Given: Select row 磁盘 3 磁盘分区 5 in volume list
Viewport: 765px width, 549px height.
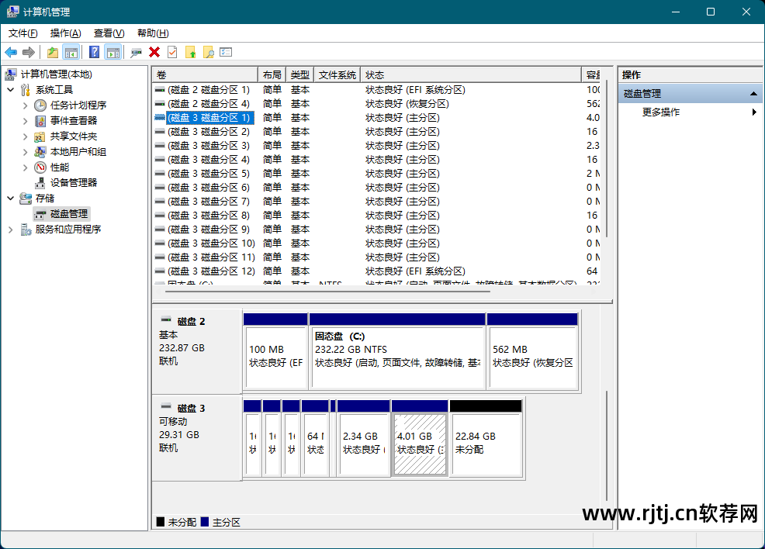Looking at the screenshot, I should 208,174.
